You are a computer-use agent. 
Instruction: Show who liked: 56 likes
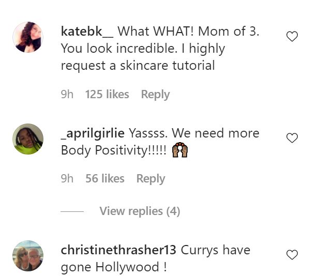click(x=104, y=179)
